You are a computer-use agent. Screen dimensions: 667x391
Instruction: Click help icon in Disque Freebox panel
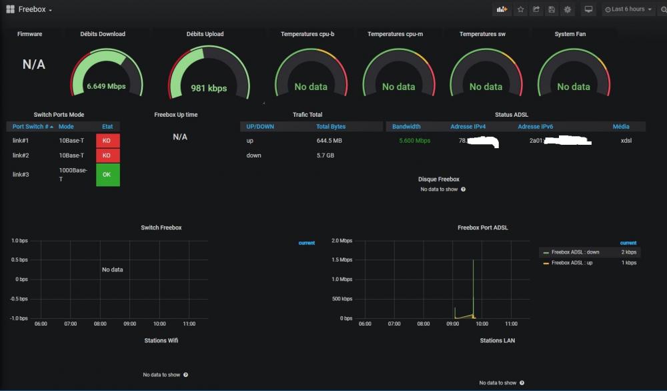[x=463, y=189]
